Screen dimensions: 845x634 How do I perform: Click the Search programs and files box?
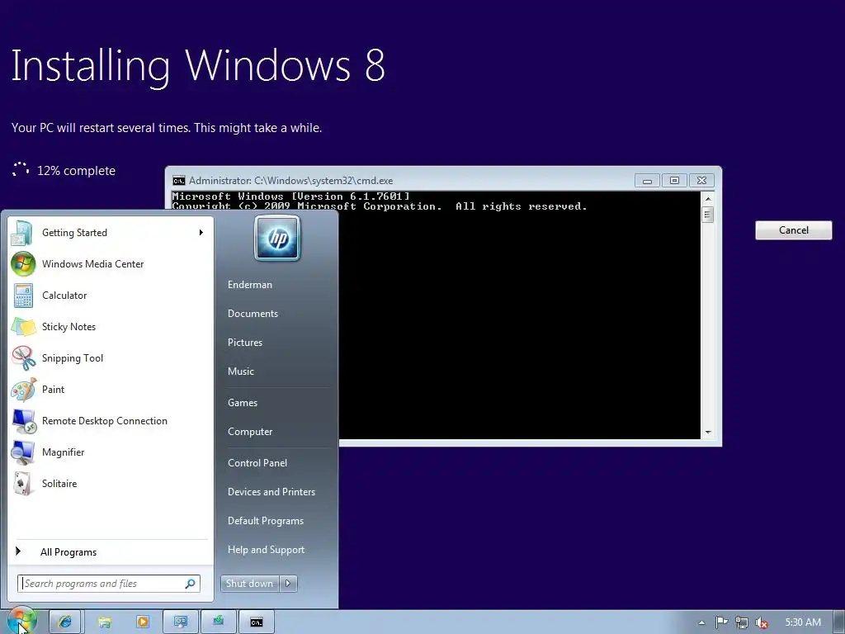click(x=109, y=584)
